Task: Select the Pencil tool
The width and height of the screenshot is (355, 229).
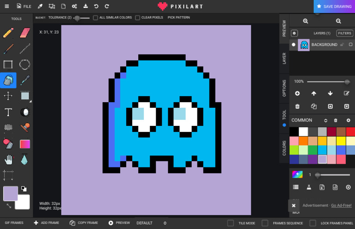Action: tap(8, 33)
